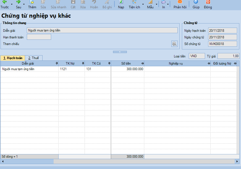Toggle pin on Diễn giải column
Viewport: 241px width, 169px height.
coord(57,64)
